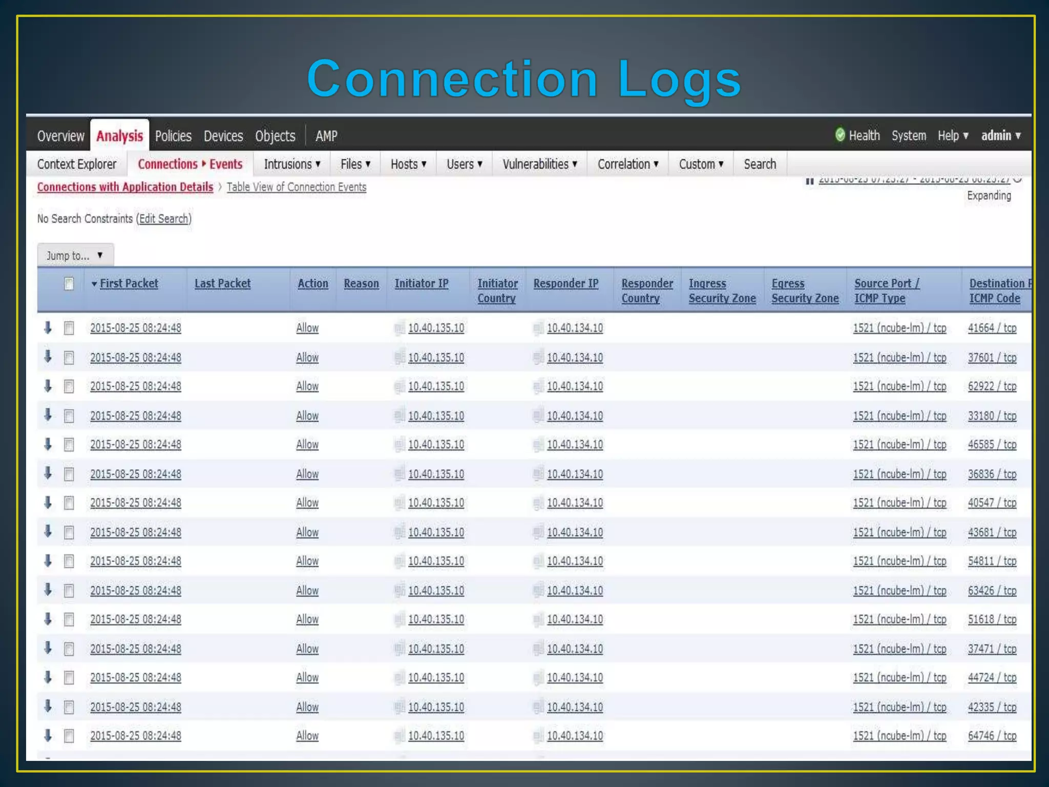Viewport: 1049px width, 787px height.
Task: Open the Jump to... dropdown
Action: pos(75,255)
